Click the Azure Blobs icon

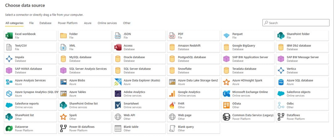pyautogui.click(x=63, y=82)
